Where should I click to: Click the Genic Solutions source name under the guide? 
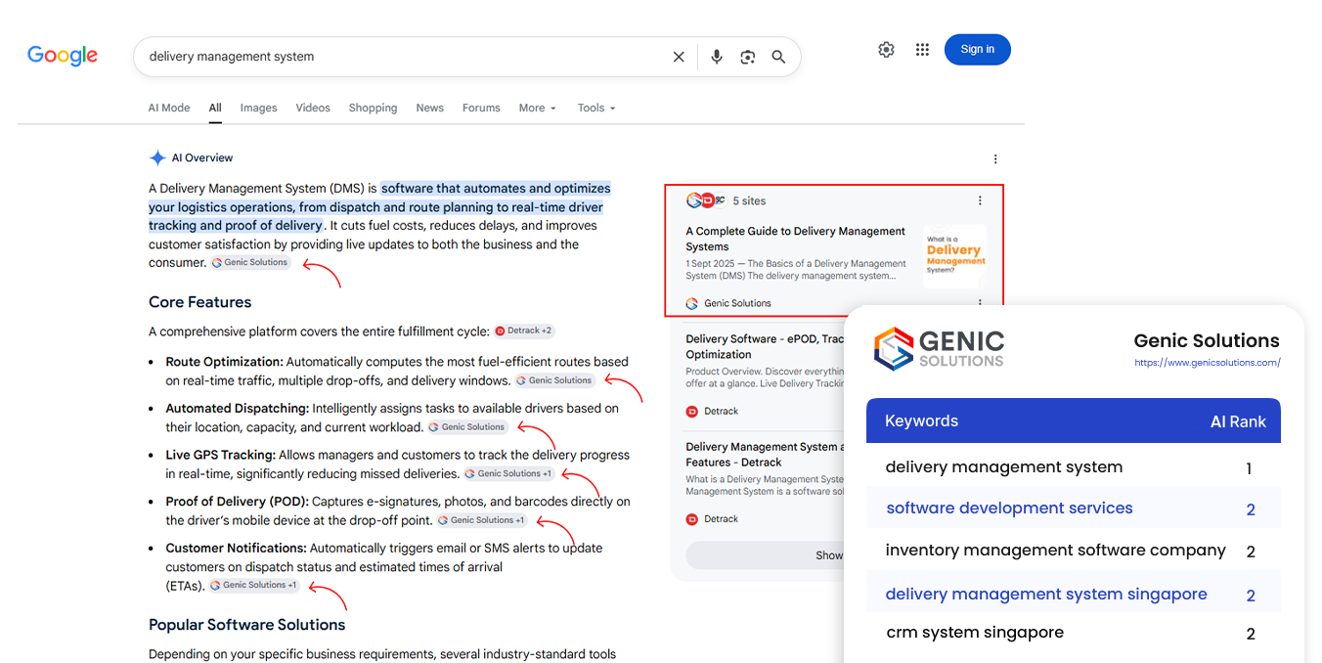tap(737, 303)
